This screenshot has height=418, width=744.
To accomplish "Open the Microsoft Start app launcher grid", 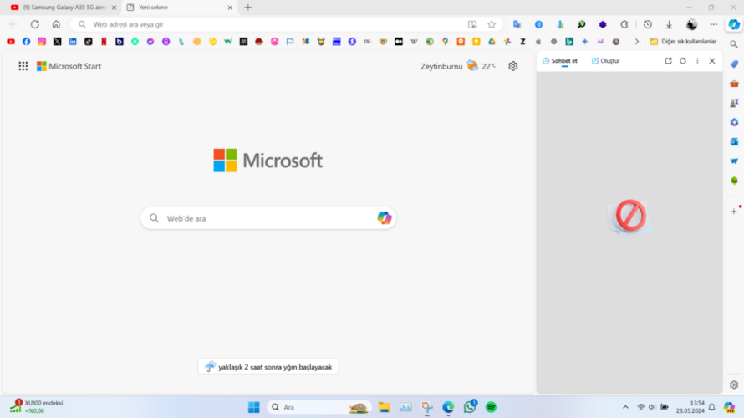I will coord(23,66).
